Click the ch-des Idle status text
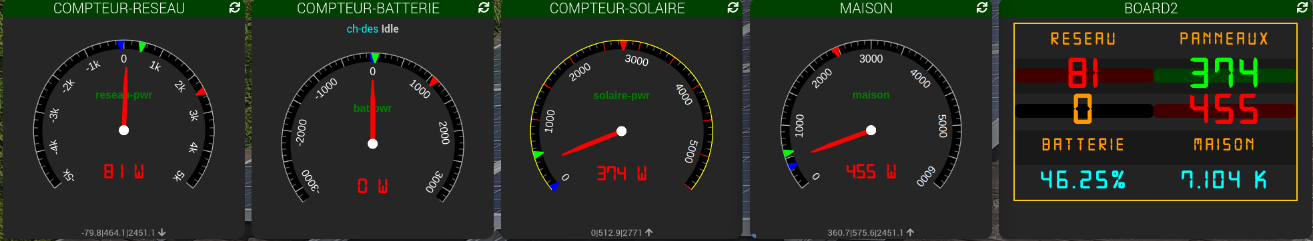 [372, 29]
